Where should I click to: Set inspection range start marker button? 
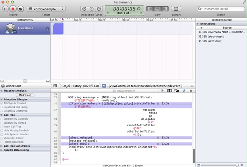click(x=84, y=9)
